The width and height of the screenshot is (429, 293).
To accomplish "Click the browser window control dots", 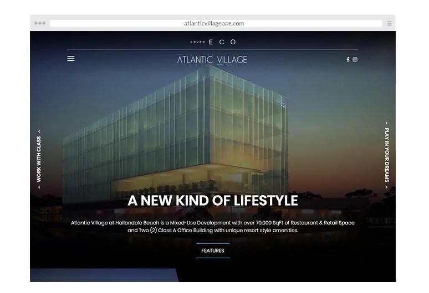I will pyautogui.click(x=40, y=23).
